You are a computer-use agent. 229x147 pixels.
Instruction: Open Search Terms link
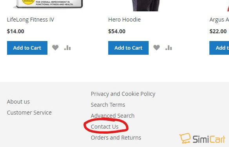(x=108, y=105)
